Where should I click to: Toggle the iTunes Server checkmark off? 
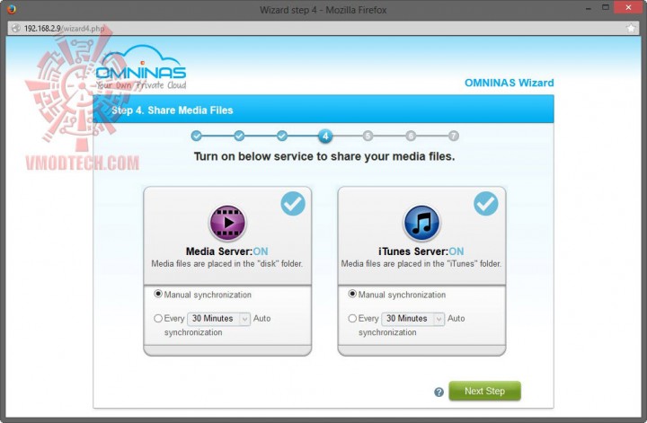(485, 204)
